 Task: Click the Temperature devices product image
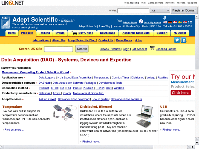[65, 112]
